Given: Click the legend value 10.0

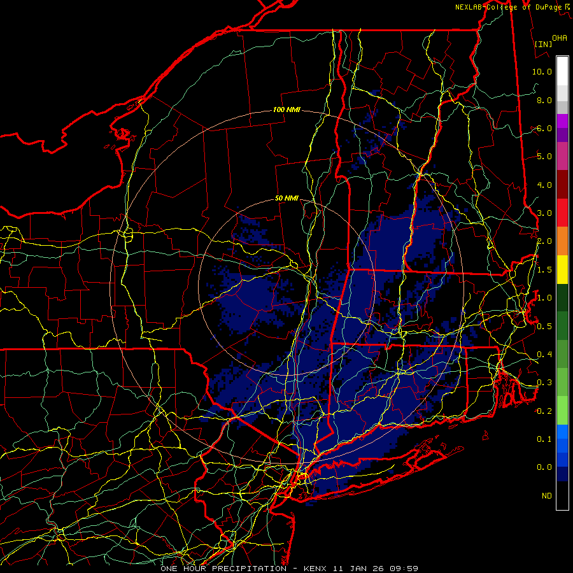Looking at the screenshot, I should point(542,71).
